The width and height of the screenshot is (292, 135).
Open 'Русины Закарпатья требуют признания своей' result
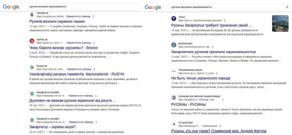212,25
